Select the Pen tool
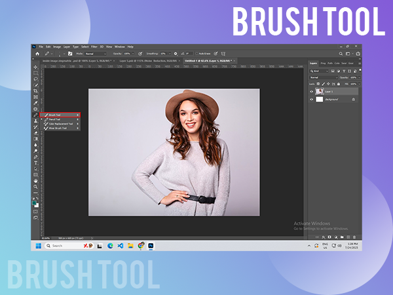Screen dimensions: 393x295 [x=35, y=157]
